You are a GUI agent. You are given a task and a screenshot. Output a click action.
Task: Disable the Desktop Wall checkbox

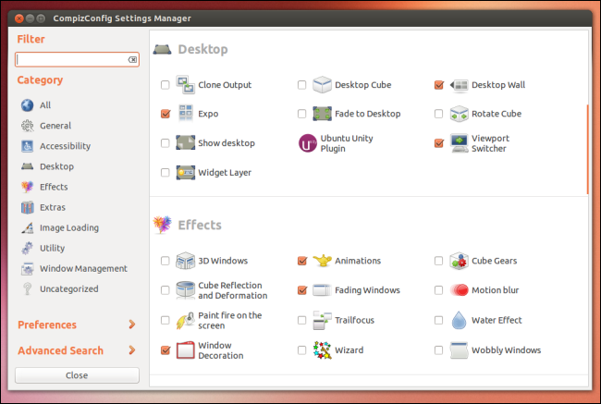(x=439, y=85)
